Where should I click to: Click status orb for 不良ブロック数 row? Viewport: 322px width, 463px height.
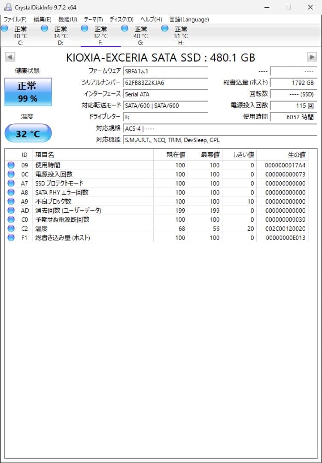[11, 201]
